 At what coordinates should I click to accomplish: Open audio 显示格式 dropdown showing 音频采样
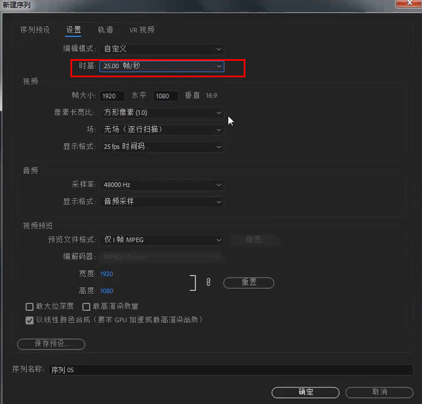point(162,202)
